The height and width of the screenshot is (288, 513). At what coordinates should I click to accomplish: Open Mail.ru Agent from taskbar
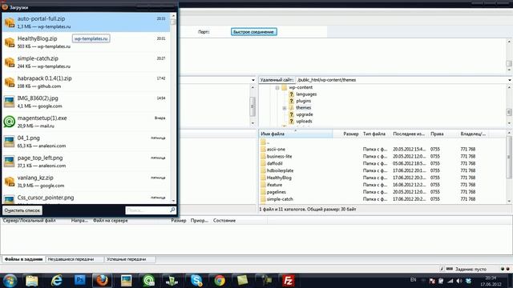click(x=149, y=281)
